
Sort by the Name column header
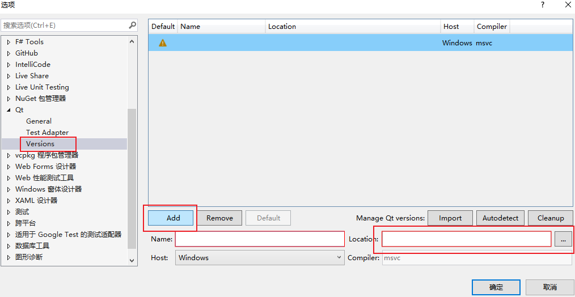click(x=222, y=27)
